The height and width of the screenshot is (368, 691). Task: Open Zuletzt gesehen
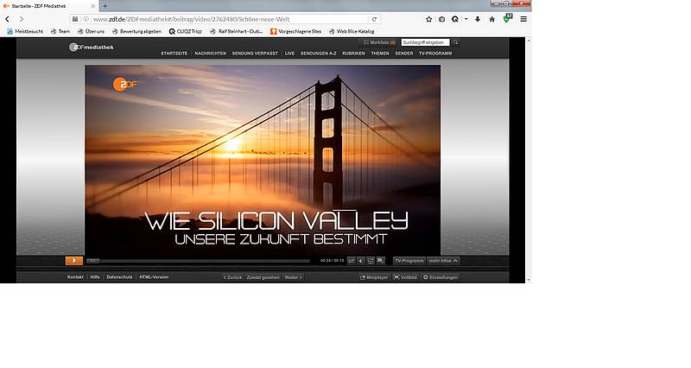pyautogui.click(x=263, y=277)
